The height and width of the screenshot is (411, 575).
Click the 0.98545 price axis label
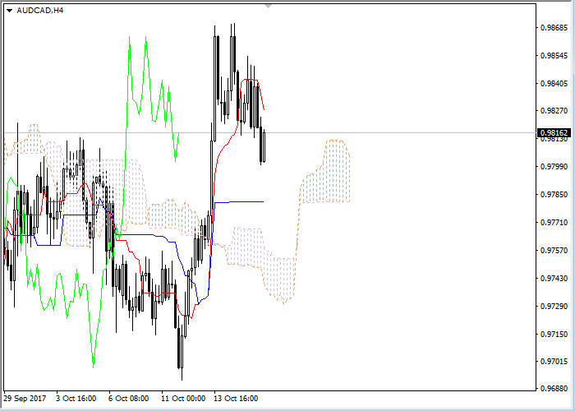[x=554, y=56]
